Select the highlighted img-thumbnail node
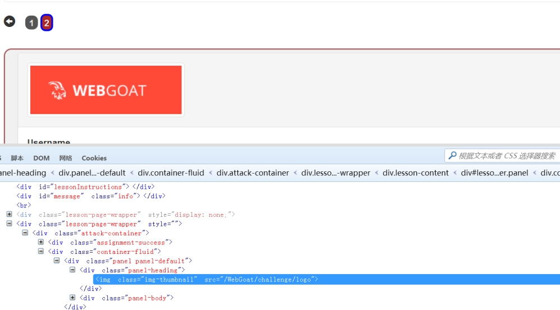The height and width of the screenshot is (310, 560). click(326, 279)
